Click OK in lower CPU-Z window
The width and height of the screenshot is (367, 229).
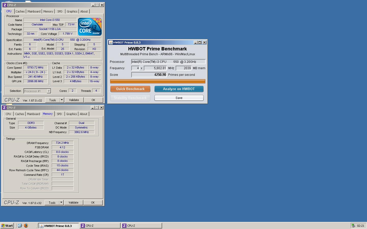click(93, 203)
